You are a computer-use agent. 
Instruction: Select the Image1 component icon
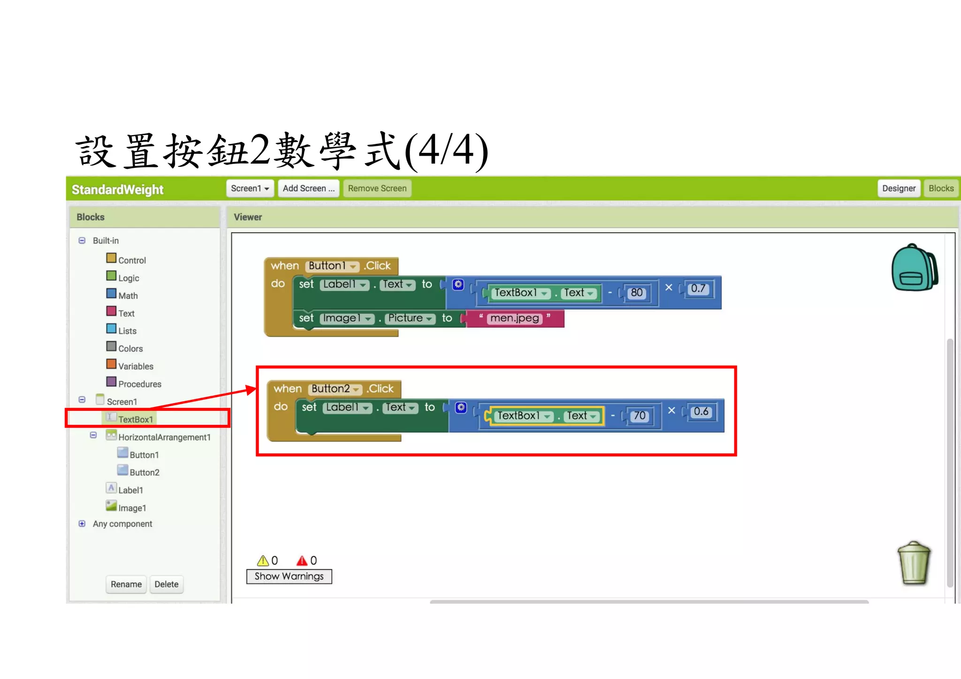coord(111,506)
